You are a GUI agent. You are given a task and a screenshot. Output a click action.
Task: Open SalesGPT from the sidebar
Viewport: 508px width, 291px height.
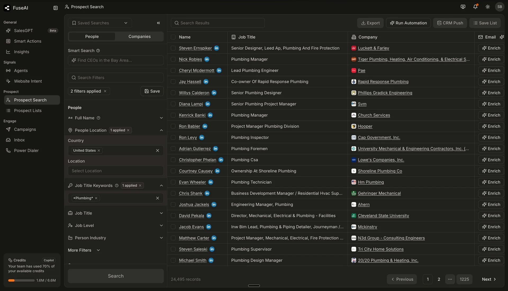click(x=23, y=30)
